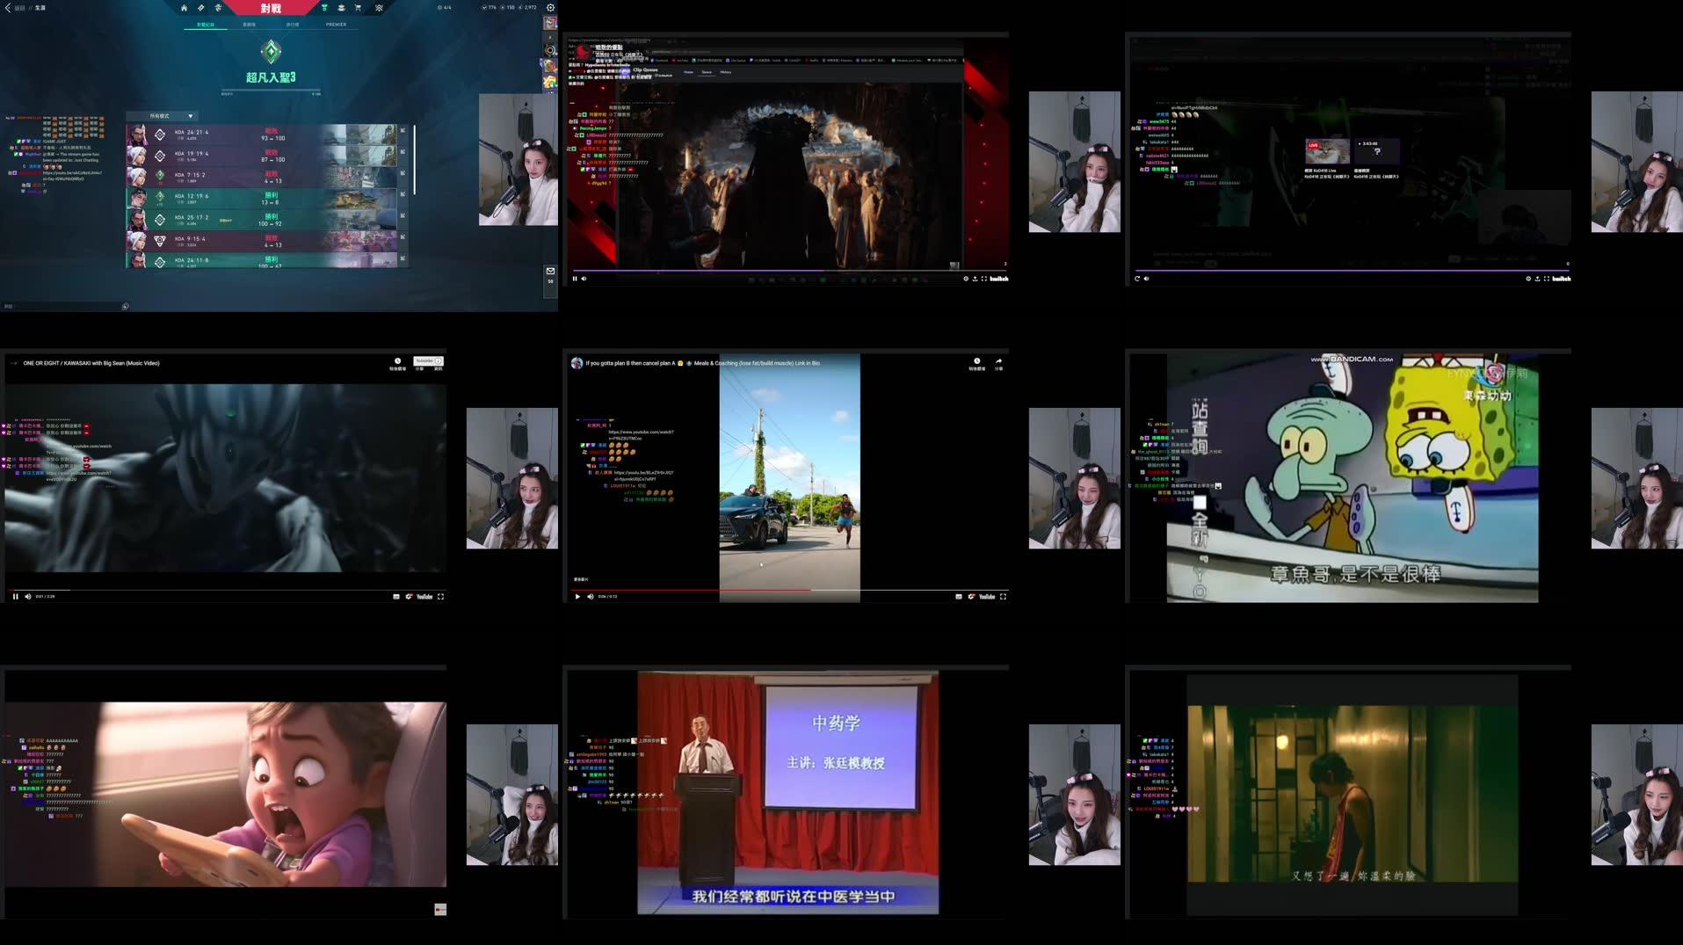
Task: Open the question-mark video thumbnail
Action: (1377, 152)
